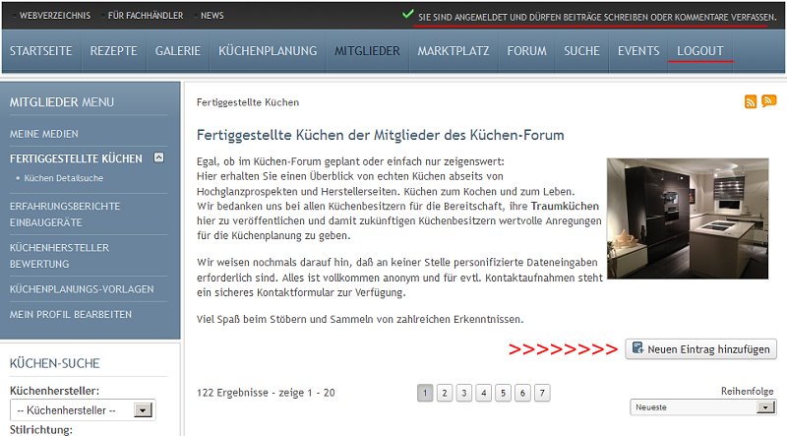787x436 pixels.
Task: Collapse the Fertiggestellte Küchen submenu arrow
Action: (x=159, y=157)
